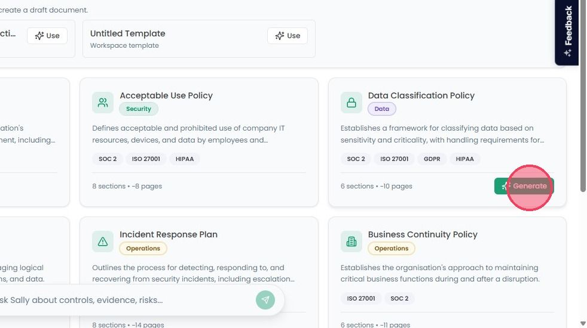Click the Incident Response Plan description text
The height and width of the screenshot is (328, 587).
pyautogui.click(x=193, y=274)
